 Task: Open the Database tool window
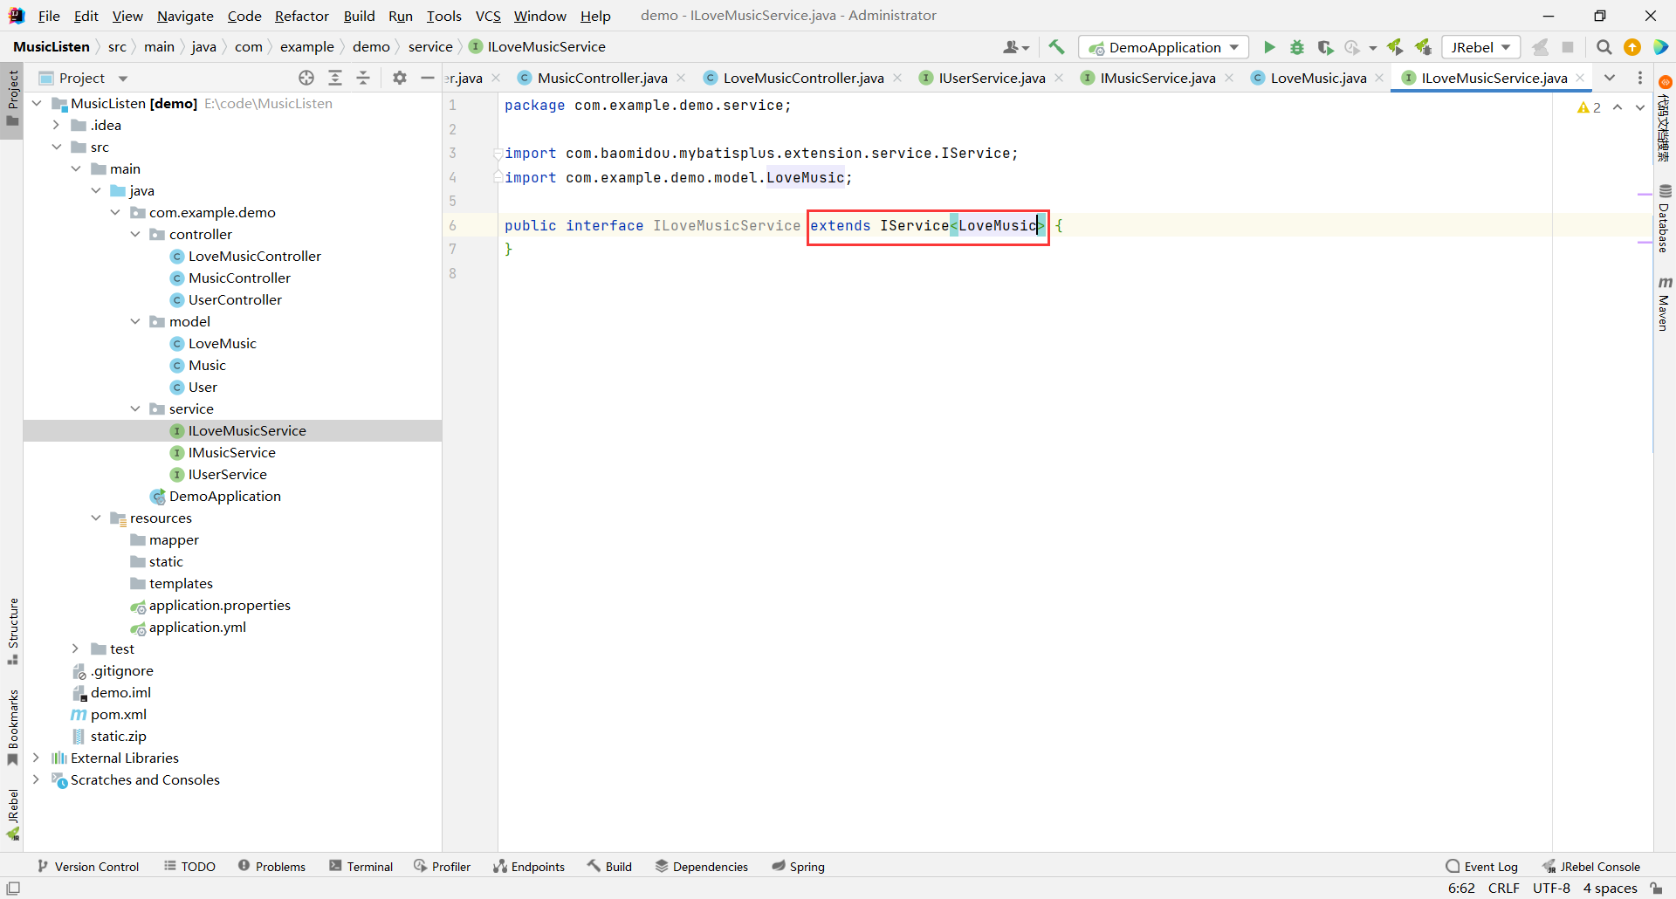coord(1665,218)
